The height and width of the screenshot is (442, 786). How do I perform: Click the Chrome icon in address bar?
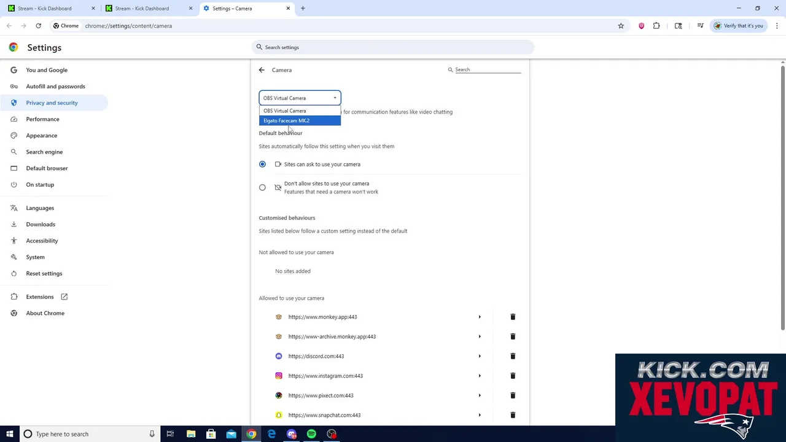point(66,26)
